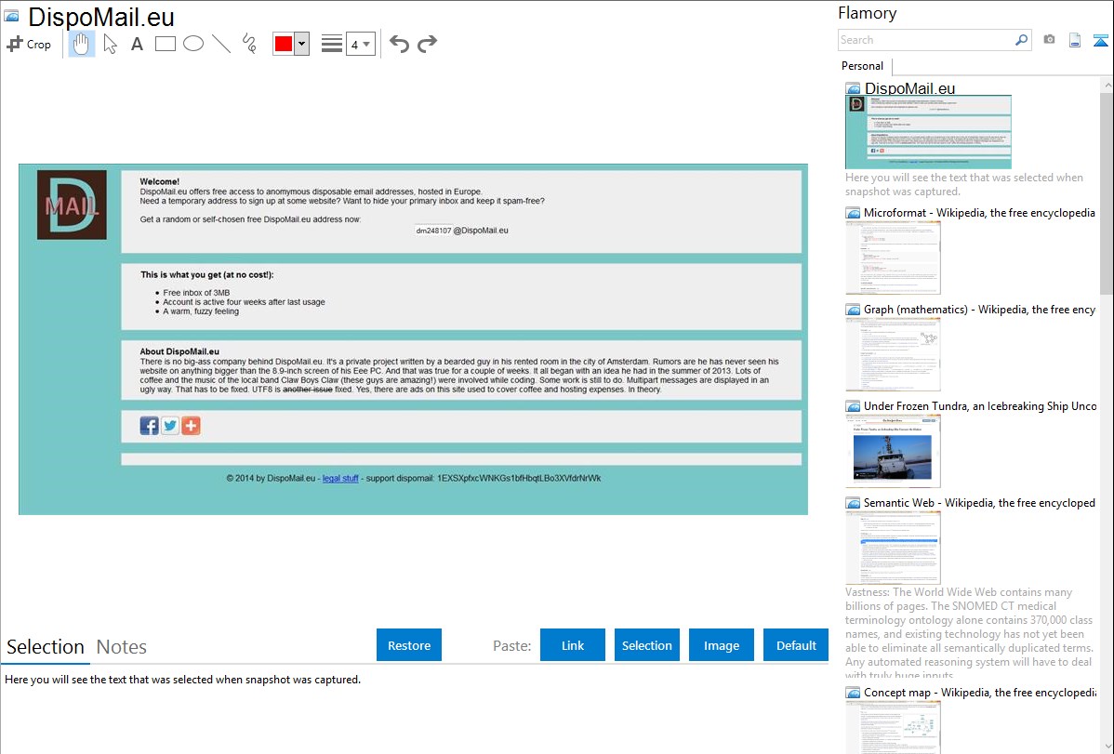Click the icon beside the sidebar DispoMail.eu title
Screen dimensions: 1114x754
pos(853,89)
